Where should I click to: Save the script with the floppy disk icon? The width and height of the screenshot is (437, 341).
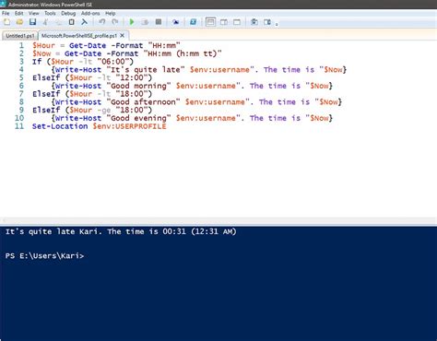click(32, 22)
